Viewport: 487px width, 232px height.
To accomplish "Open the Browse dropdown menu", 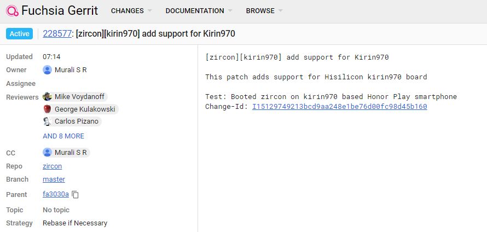I will click(264, 11).
